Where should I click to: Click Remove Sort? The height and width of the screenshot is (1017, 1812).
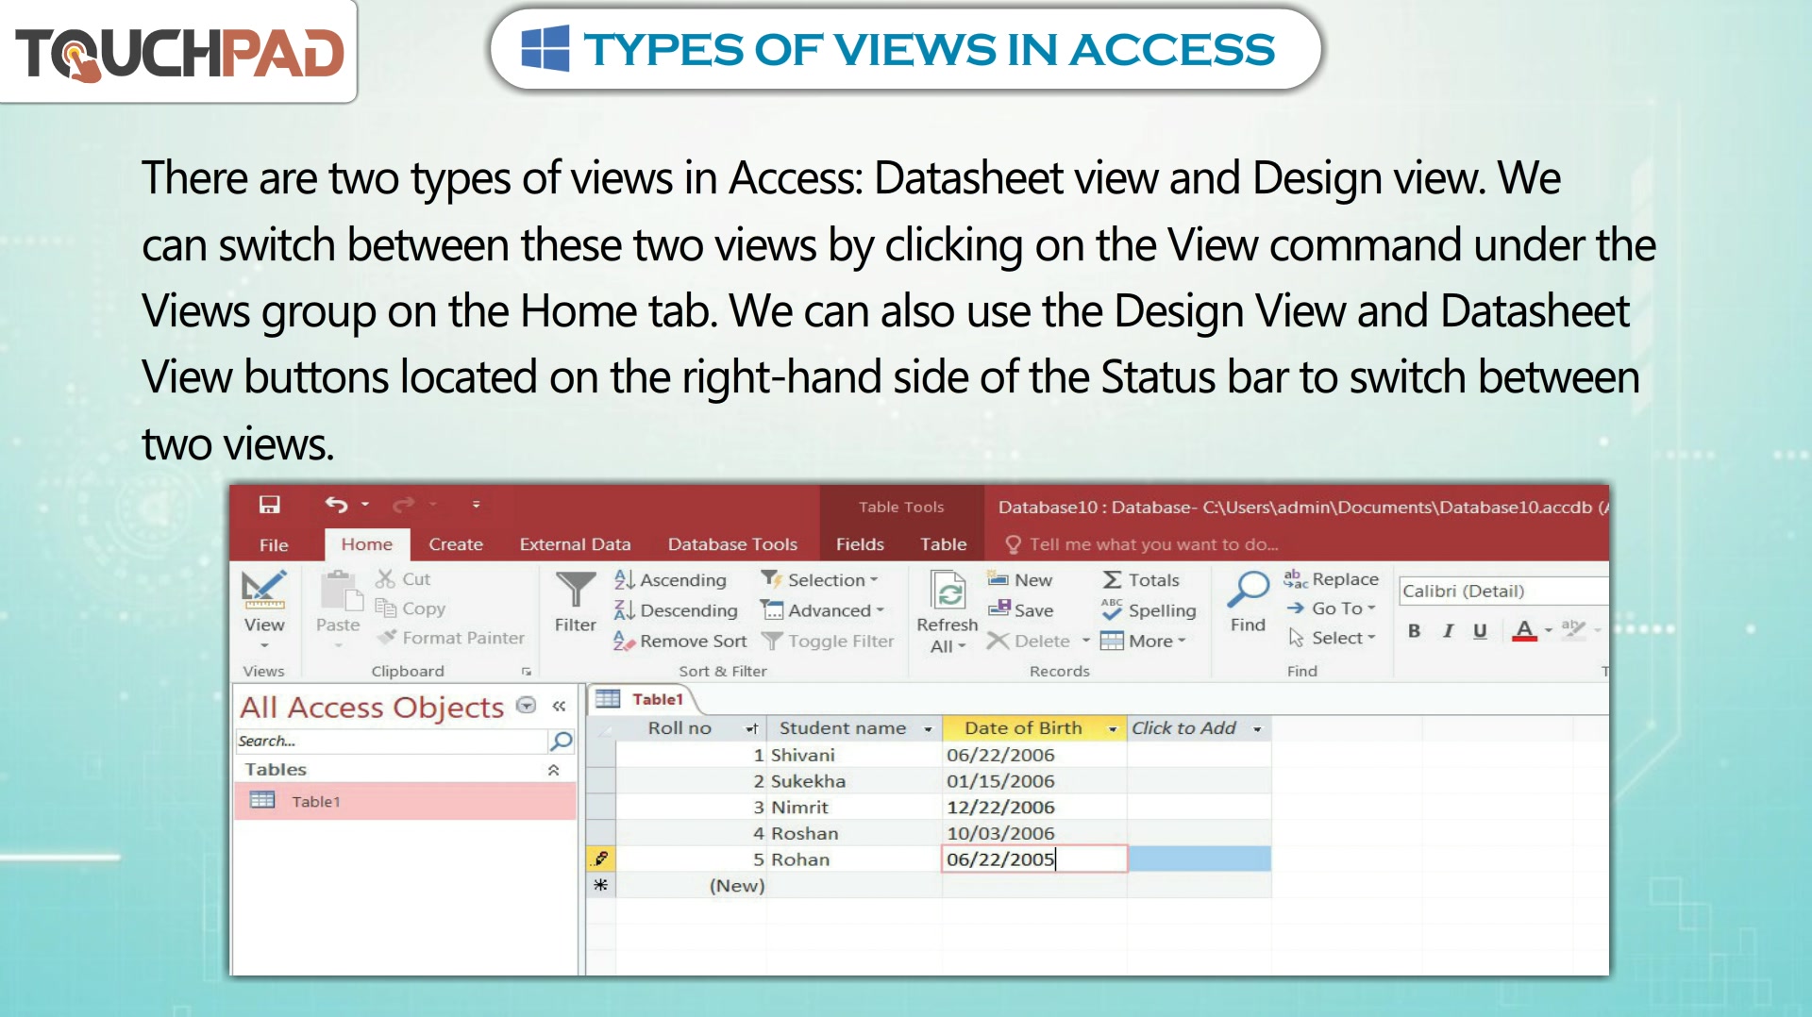click(680, 641)
